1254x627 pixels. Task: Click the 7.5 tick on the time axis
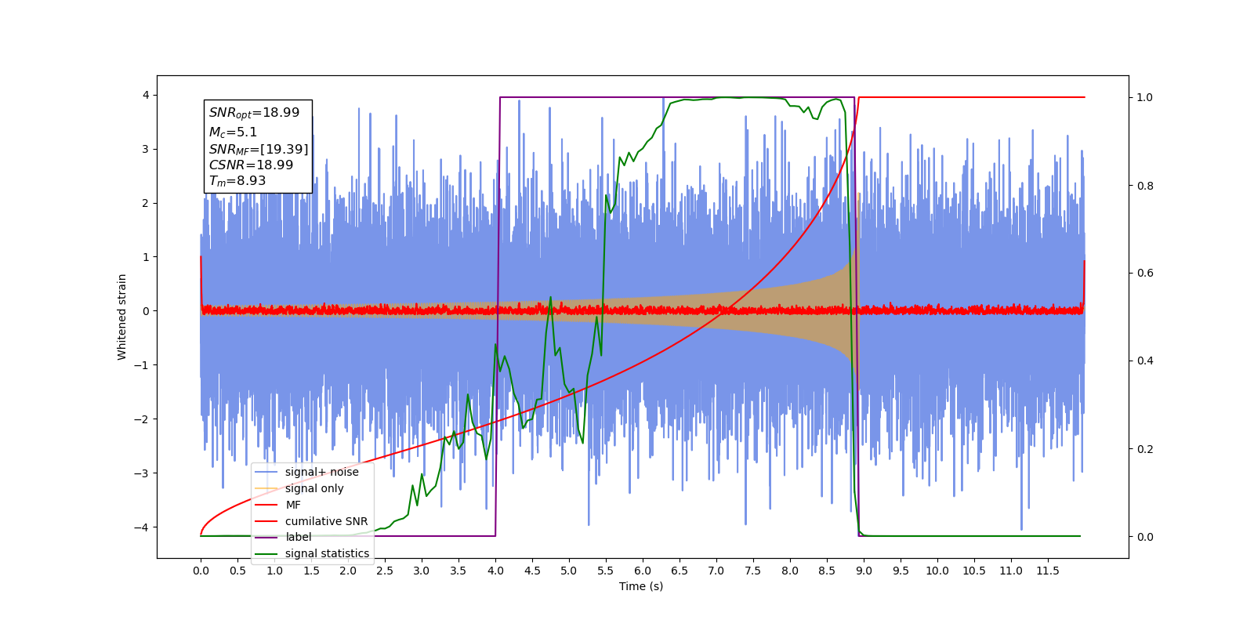pos(753,571)
